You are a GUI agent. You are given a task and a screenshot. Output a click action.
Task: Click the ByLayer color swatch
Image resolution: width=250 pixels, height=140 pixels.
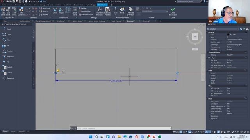tap(228, 35)
